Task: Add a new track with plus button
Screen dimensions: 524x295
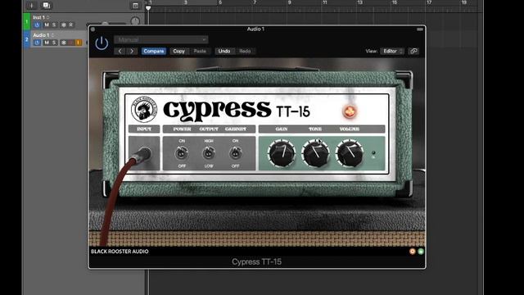Action: 32,6
